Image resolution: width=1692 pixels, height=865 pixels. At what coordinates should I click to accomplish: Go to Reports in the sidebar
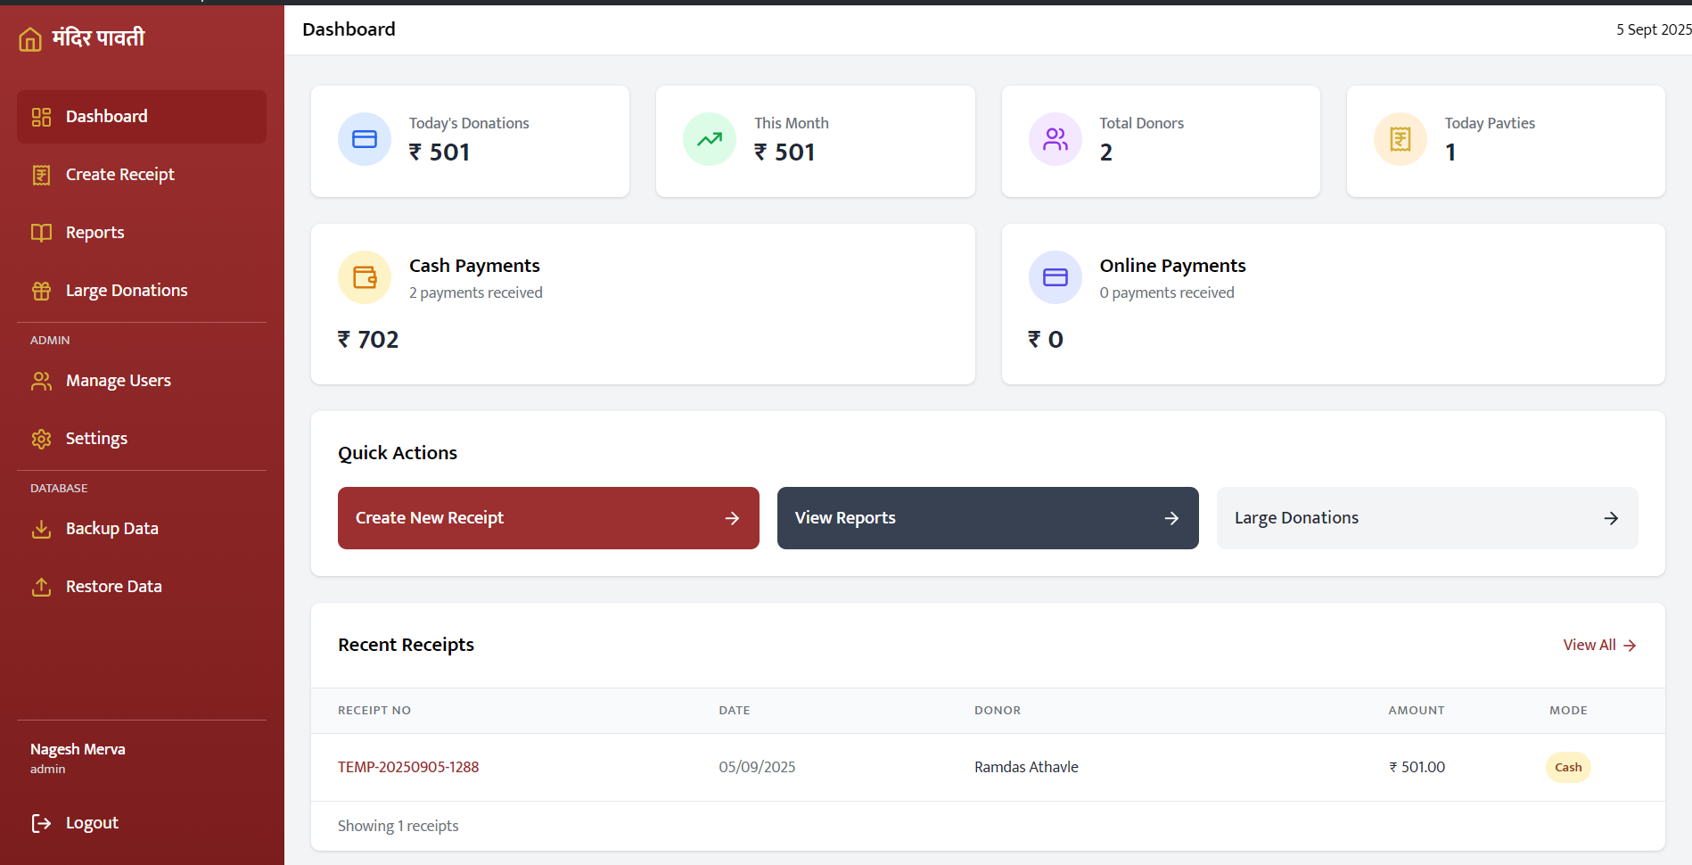94,233
